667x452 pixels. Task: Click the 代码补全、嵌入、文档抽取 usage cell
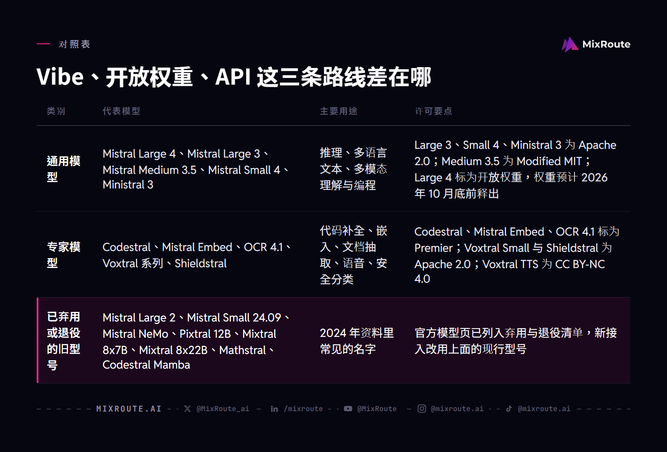click(354, 255)
